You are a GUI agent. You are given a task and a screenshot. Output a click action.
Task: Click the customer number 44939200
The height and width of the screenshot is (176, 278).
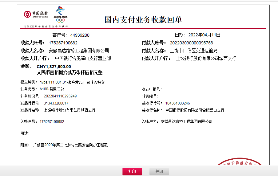(x=80, y=35)
